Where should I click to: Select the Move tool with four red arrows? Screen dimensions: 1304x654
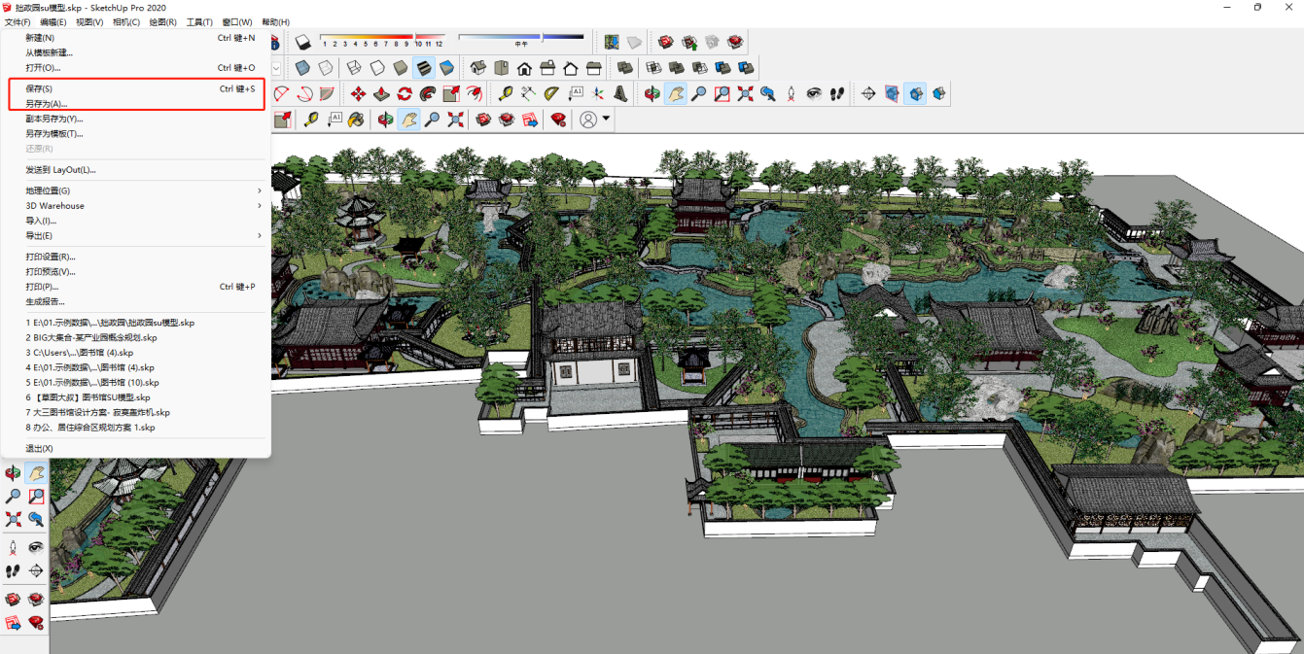click(x=358, y=94)
